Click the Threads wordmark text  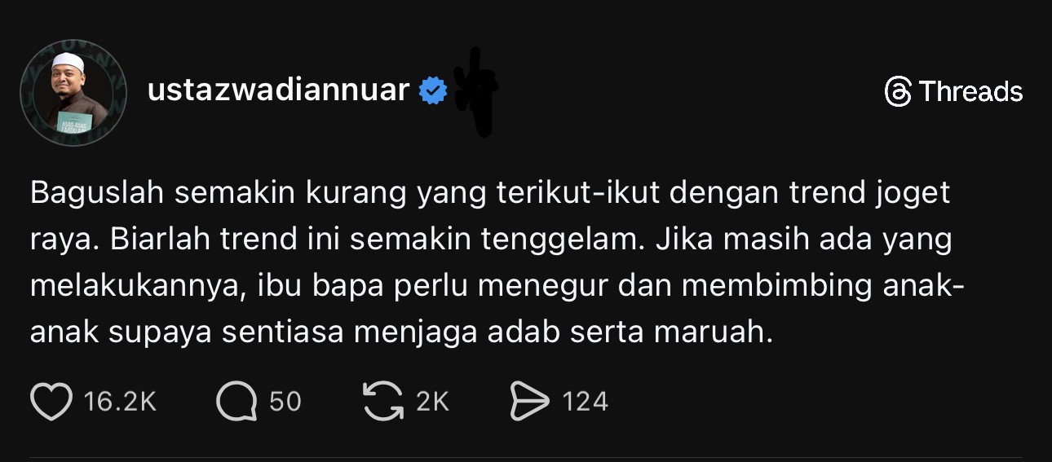click(970, 91)
